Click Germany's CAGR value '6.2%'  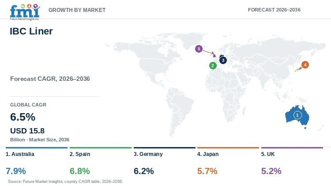pos(144,171)
